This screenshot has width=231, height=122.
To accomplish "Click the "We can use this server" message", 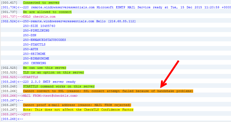I will tap(44, 68).
